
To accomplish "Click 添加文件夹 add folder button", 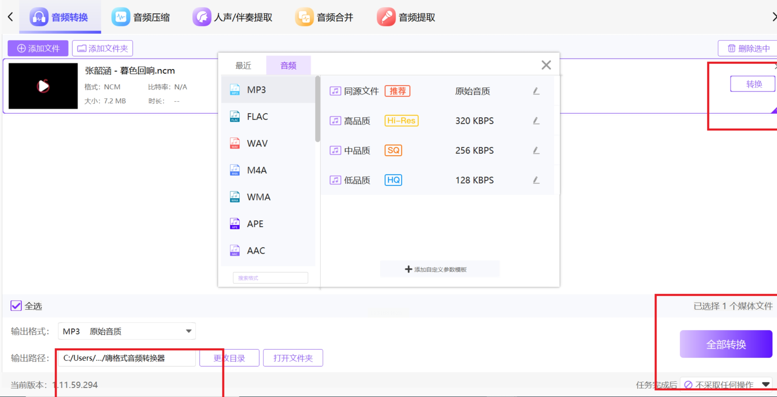I will 102,48.
